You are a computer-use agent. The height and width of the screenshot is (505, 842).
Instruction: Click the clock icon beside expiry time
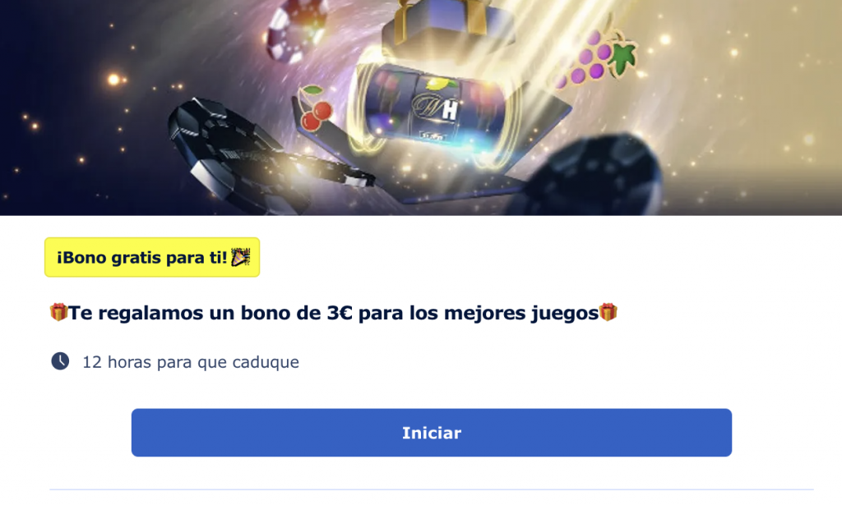[60, 361]
